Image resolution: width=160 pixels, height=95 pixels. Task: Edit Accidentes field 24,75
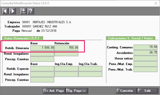[146, 53]
